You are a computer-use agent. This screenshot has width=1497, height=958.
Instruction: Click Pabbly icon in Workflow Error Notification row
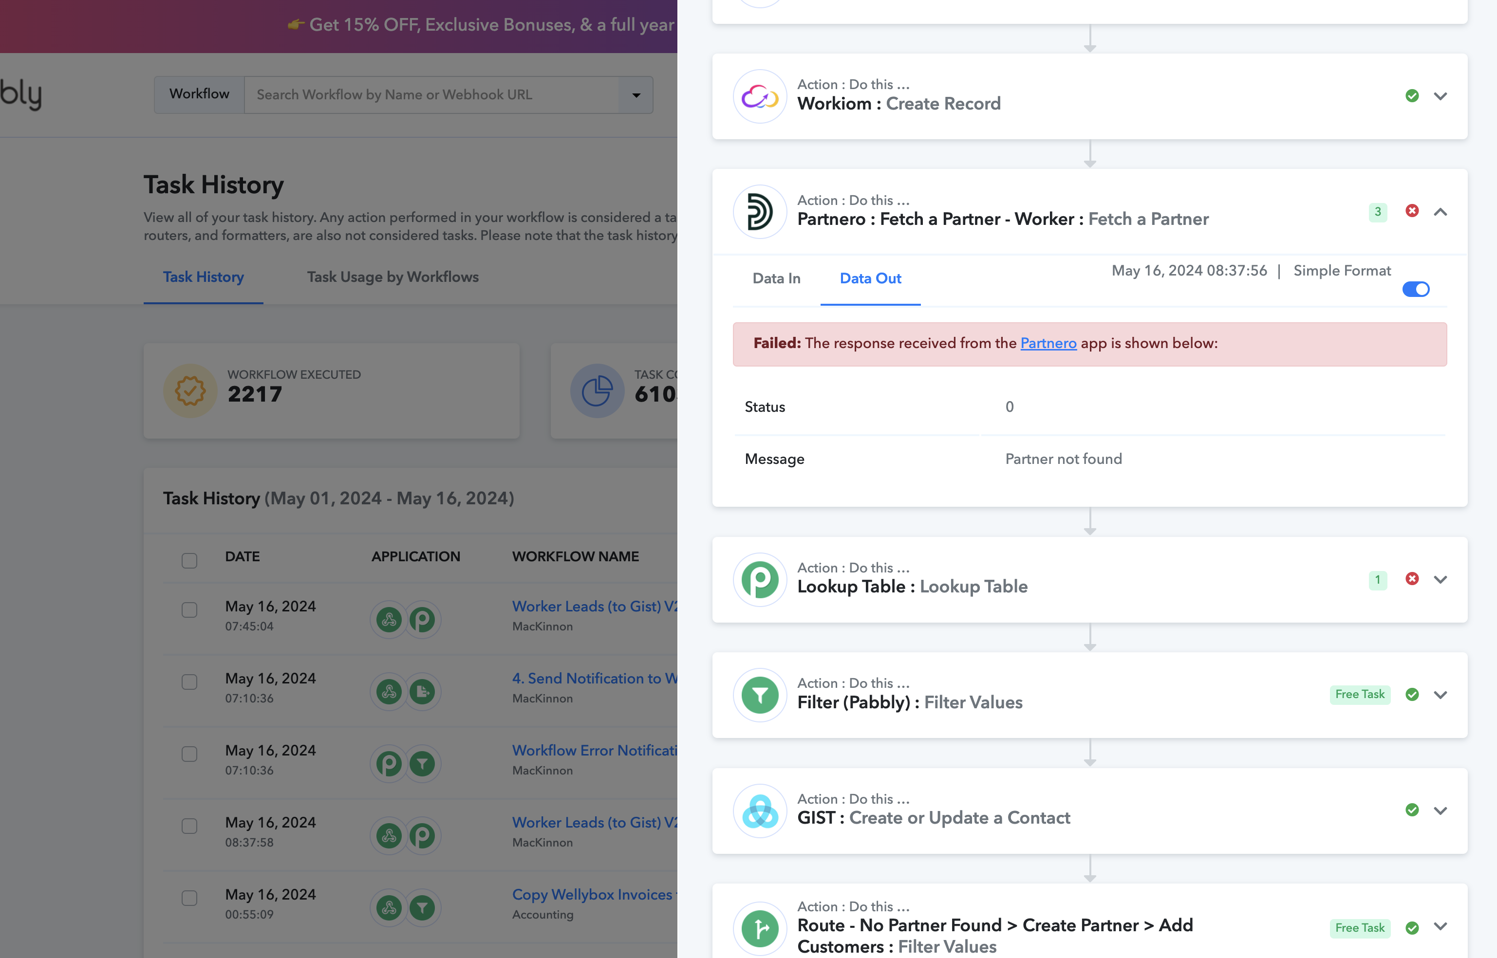[390, 764]
